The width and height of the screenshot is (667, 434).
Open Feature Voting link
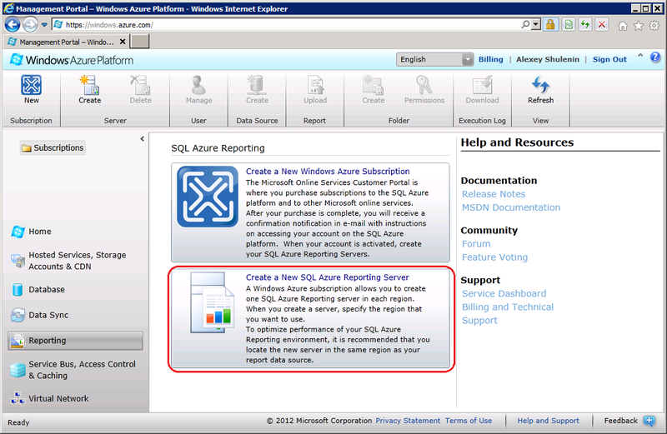point(494,257)
